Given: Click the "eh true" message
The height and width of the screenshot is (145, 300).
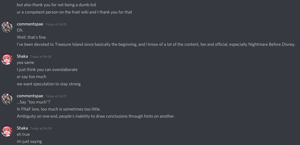Looking at the screenshot, I should [x=23, y=134].
